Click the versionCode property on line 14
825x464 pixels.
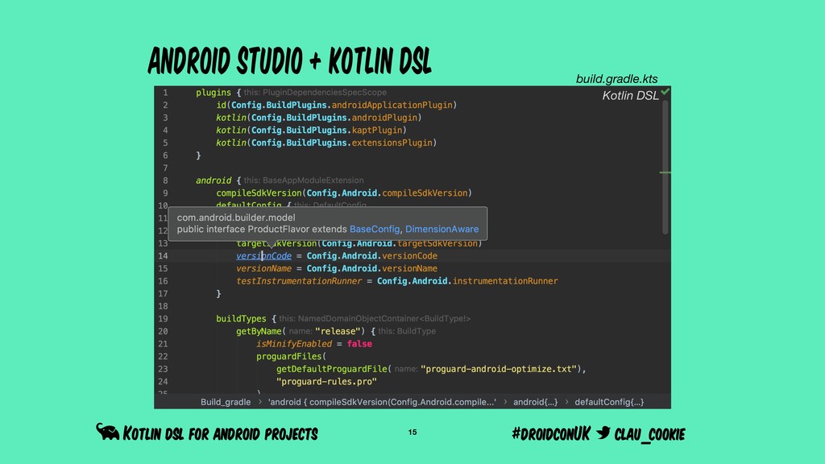(x=263, y=255)
